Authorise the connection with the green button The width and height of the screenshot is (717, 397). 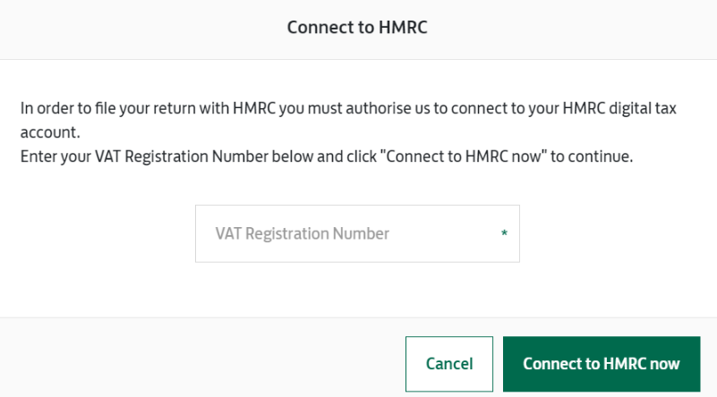tap(601, 364)
